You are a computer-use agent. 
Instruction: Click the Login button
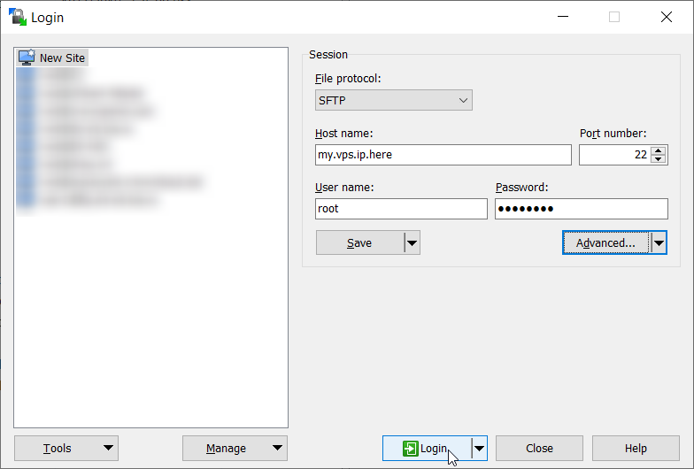tap(427, 448)
